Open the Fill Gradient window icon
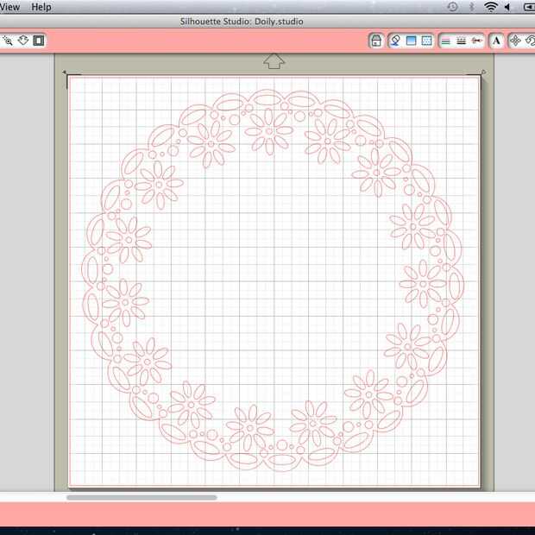 [x=411, y=41]
